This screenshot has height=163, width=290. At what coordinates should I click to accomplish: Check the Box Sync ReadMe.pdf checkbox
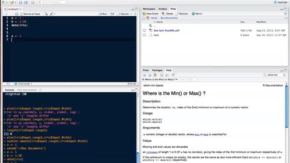point(144,30)
